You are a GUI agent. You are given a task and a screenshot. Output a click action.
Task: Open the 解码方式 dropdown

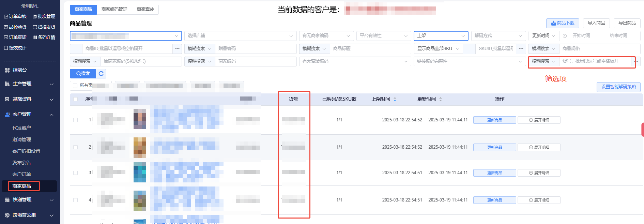click(x=498, y=36)
